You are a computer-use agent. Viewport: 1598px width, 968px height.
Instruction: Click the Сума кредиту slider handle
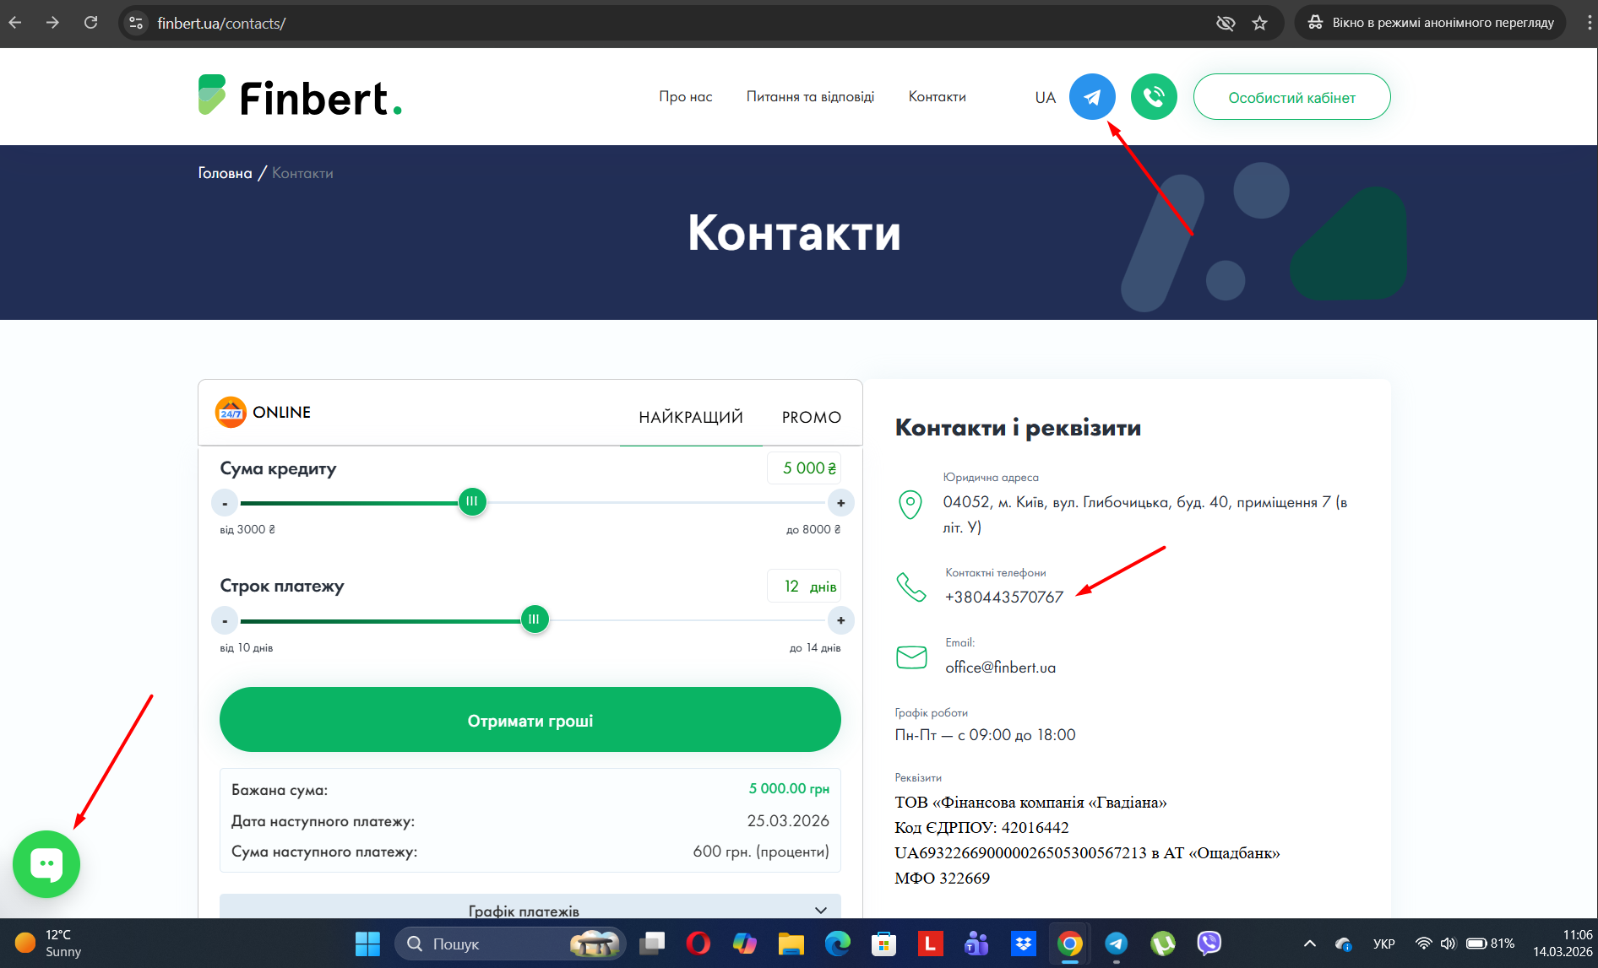coord(472,501)
